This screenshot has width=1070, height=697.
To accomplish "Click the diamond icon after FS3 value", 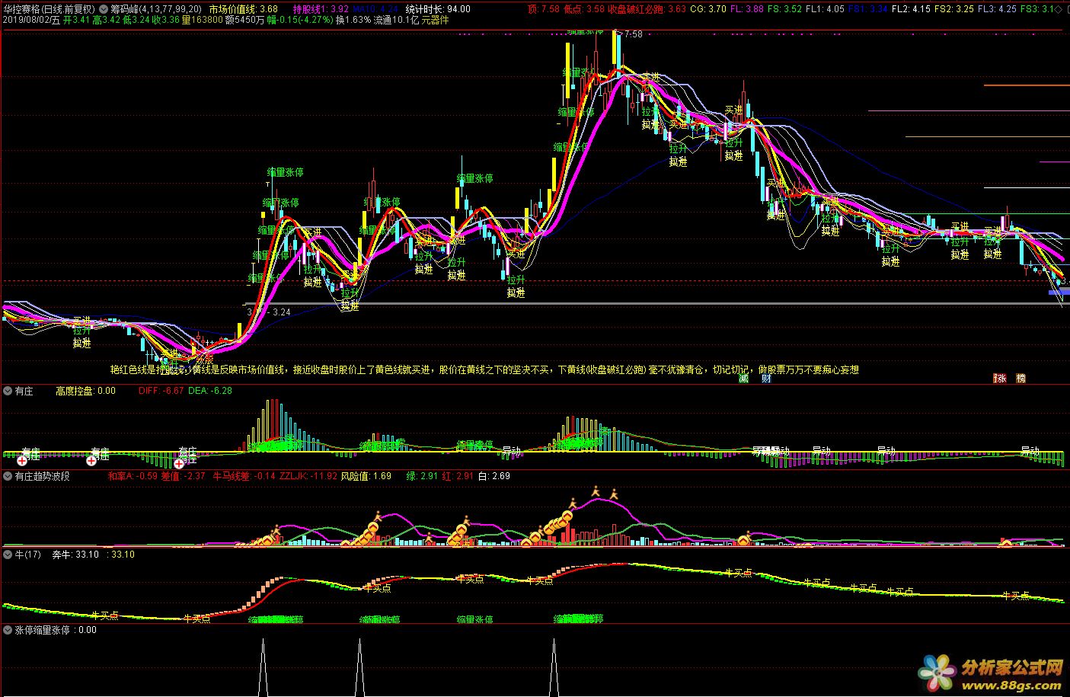I will [x=1058, y=9].
